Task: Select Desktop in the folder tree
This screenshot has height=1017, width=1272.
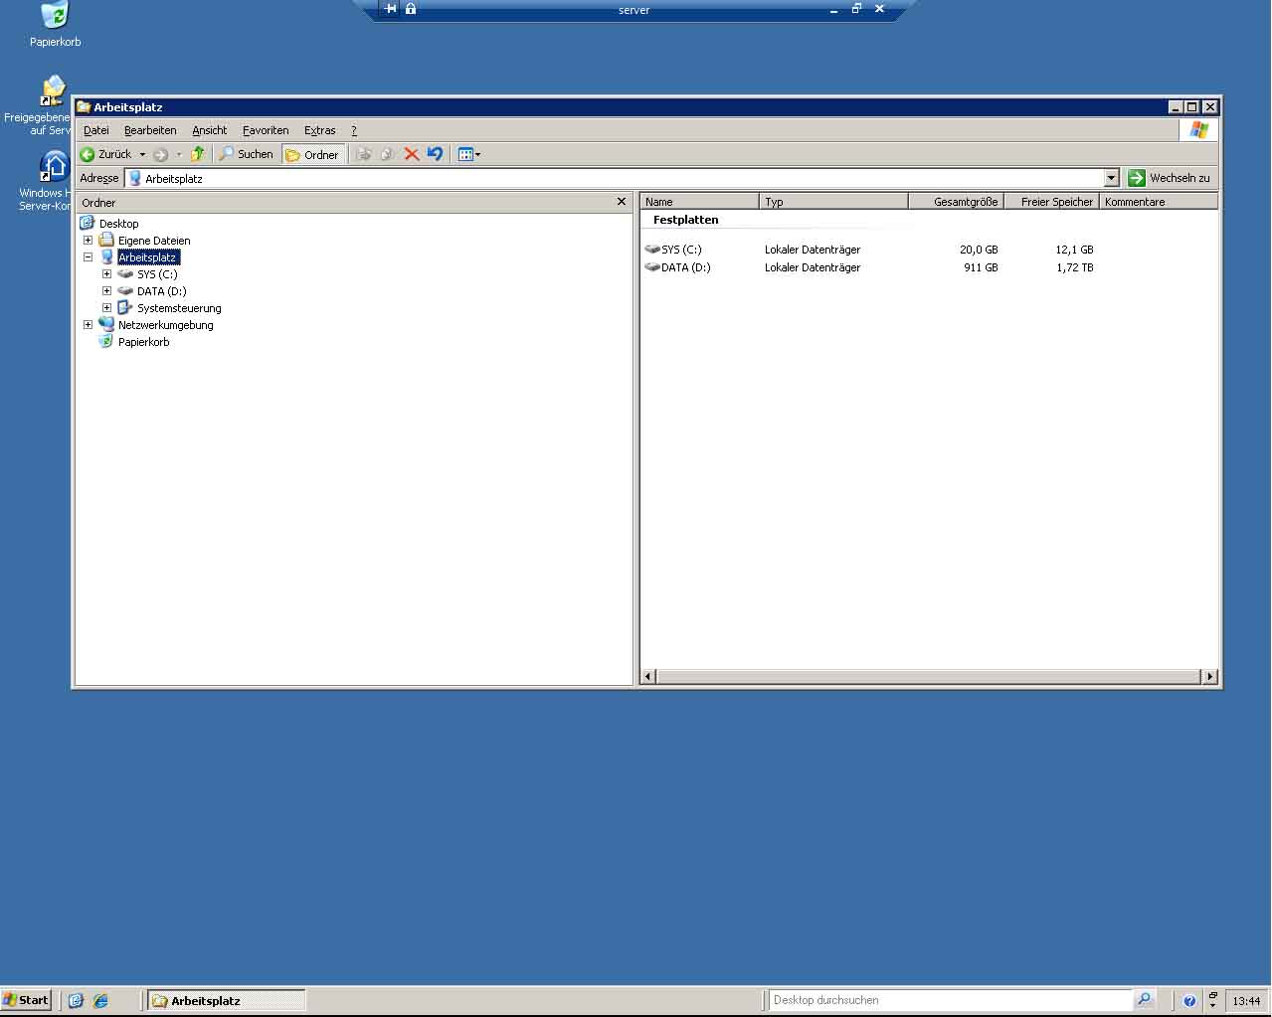Action: [x=118, y=224]
